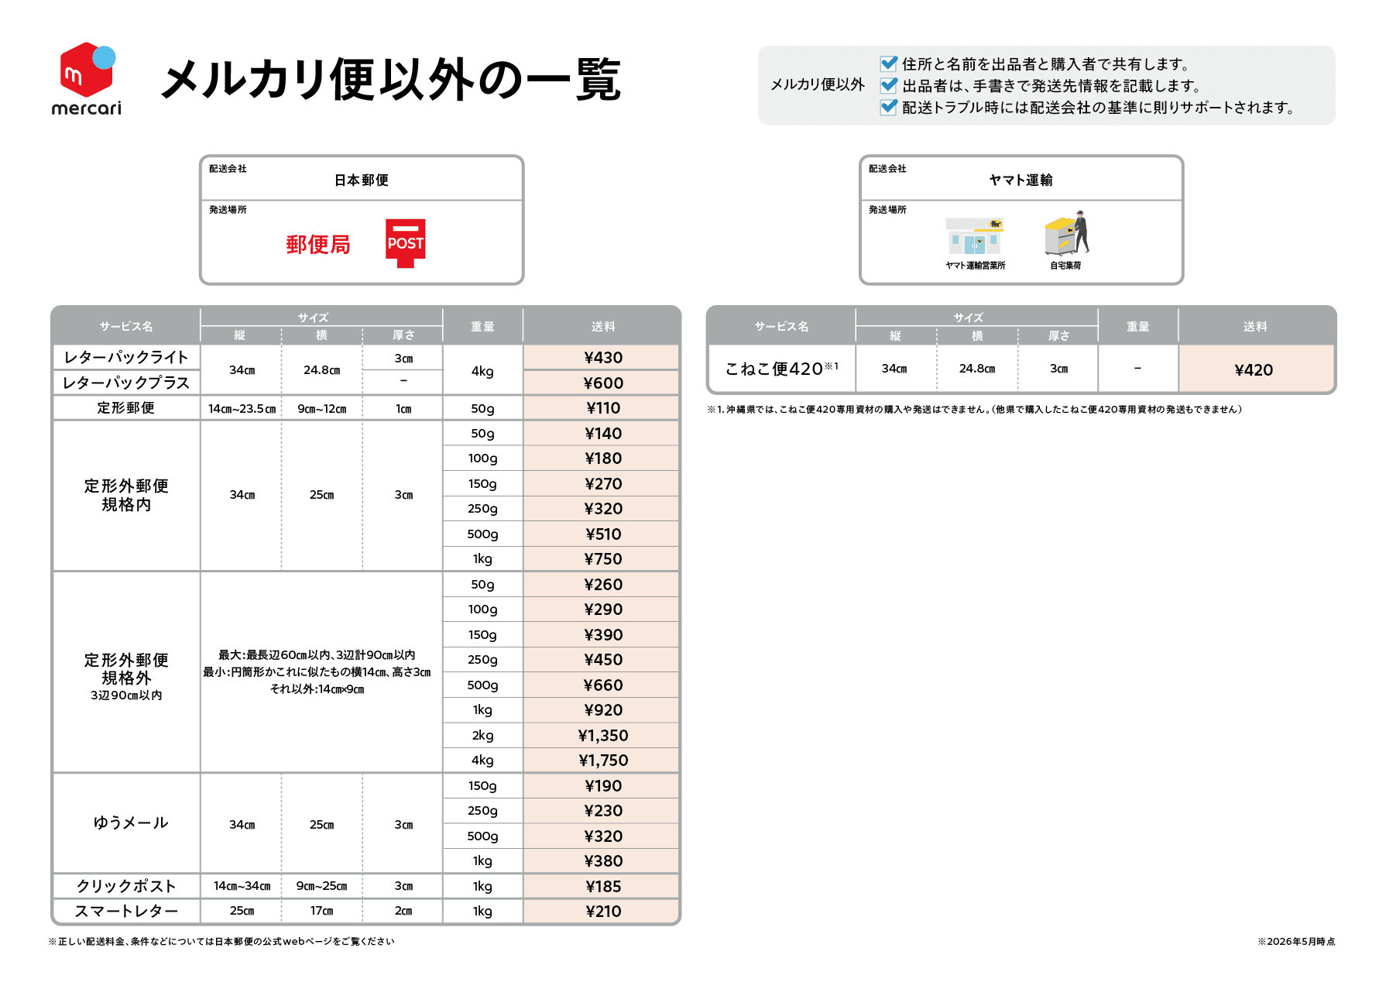Click the ¥185 shipping fee

pos(603,887)
